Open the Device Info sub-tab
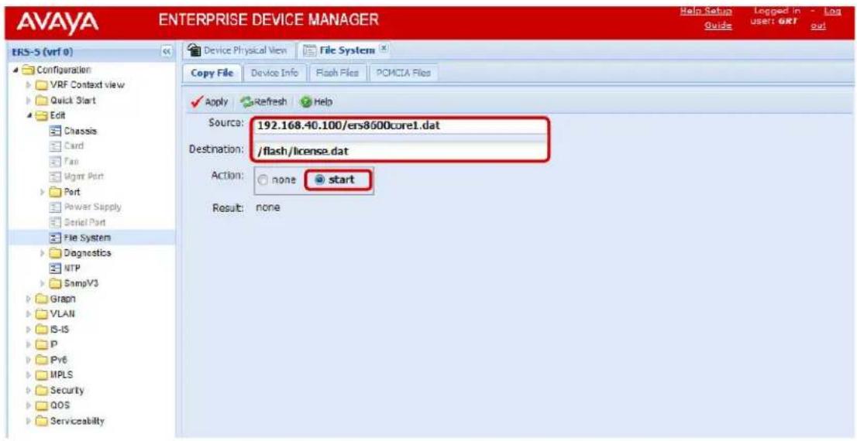 click(274, 73)
